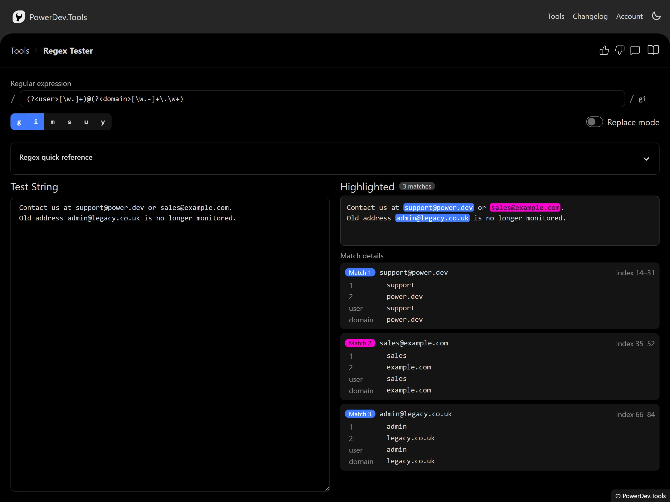670x502 pixels.
Task: Click the 'gi' flags suffix text
Action: pos(642,99)
